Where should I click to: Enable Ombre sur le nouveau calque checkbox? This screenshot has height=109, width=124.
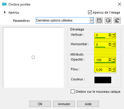click(x=73, y=92)
